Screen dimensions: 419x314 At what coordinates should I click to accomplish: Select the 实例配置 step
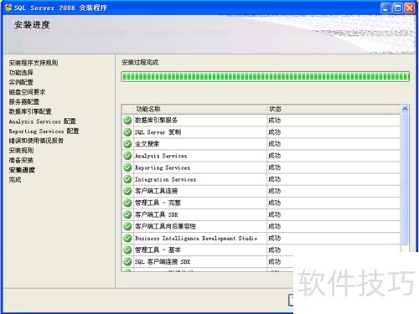coord(21,82)
